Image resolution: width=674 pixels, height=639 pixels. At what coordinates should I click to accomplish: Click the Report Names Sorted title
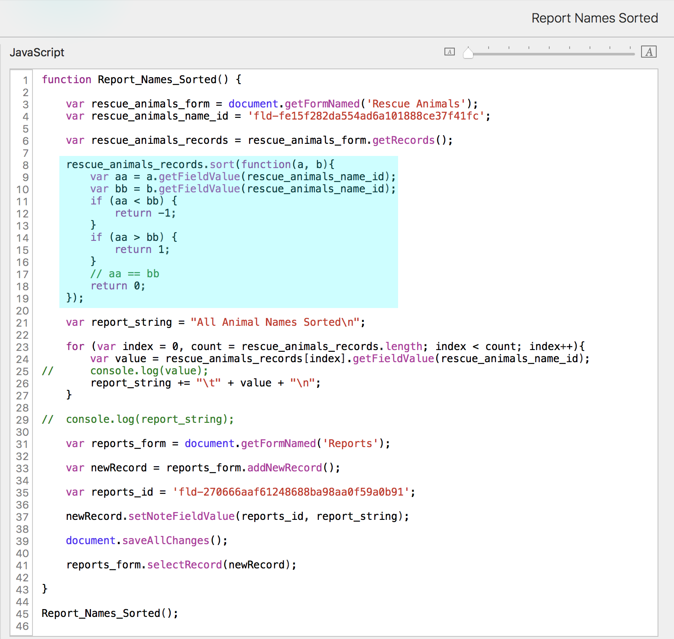[594, 18]
